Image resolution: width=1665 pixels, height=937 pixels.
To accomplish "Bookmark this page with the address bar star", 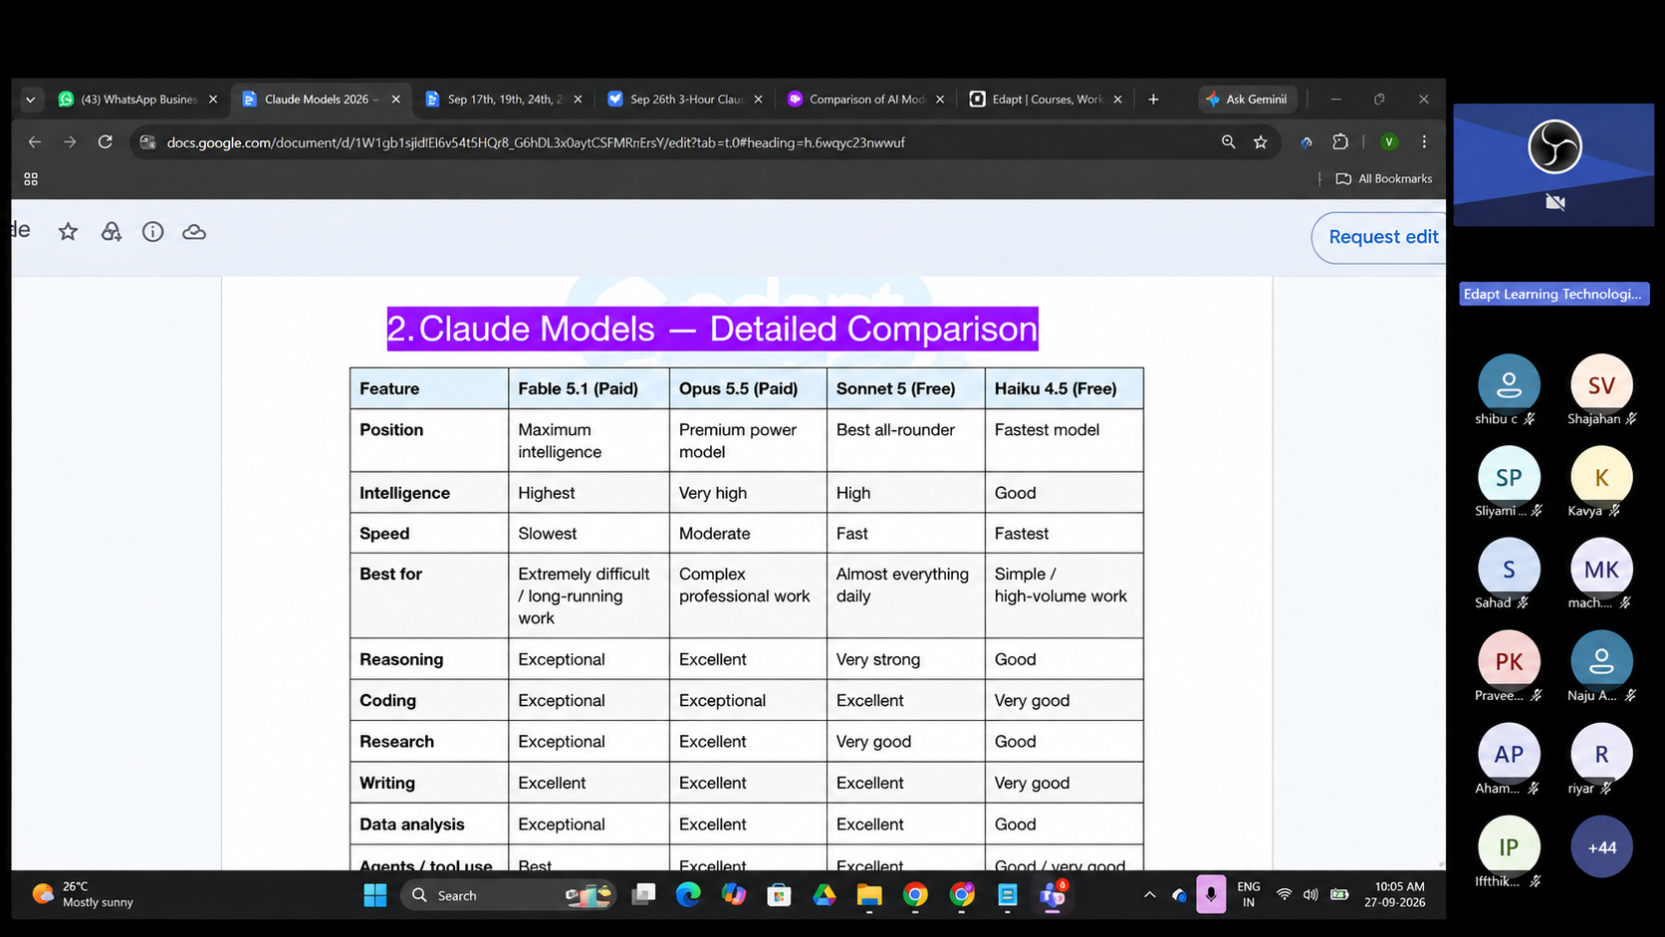I will point(1261,142).
